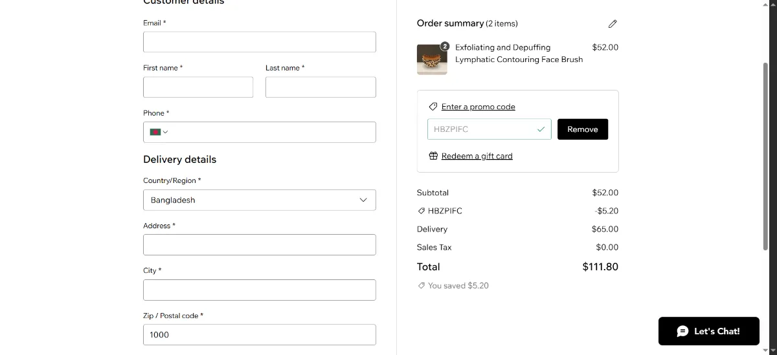Click tag icon next to You saved
777x355 pixels.
[x=421, y=285]
